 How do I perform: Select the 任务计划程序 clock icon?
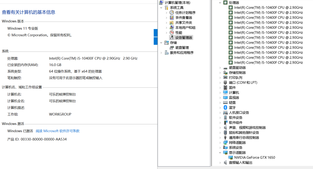[172, 12]
